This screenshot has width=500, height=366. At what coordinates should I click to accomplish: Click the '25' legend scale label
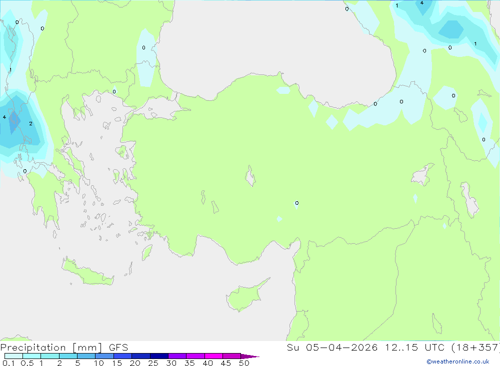click(153, 363)
